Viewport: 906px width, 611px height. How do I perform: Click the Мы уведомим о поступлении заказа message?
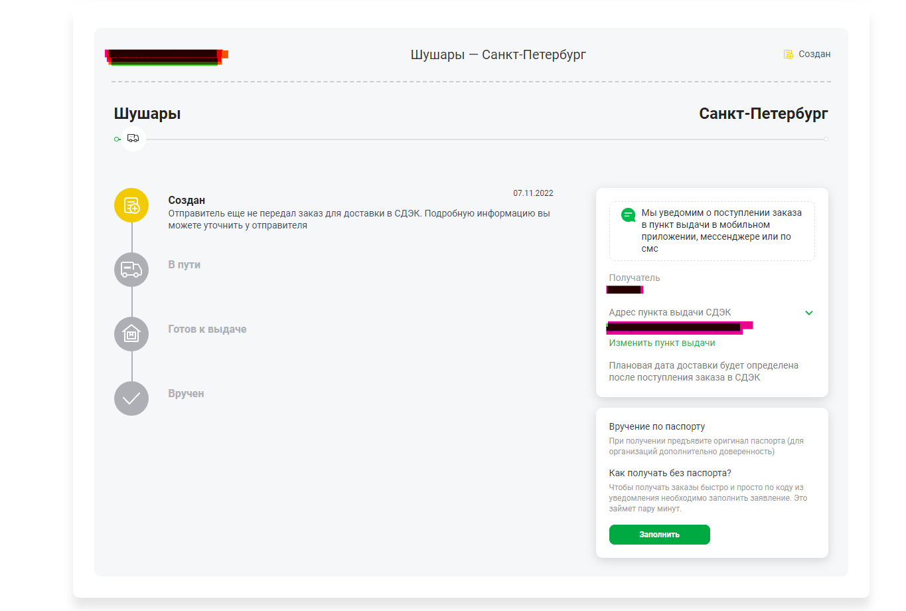pyautogui.click(x=721, y=230)
